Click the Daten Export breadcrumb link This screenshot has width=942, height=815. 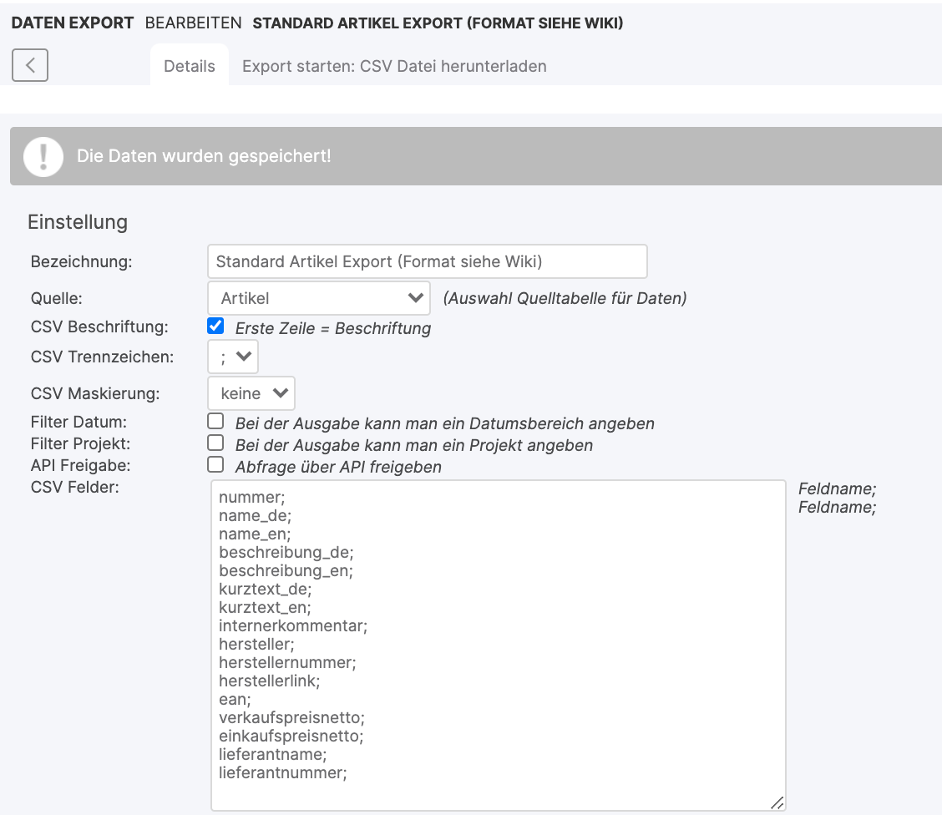point(73,23)
